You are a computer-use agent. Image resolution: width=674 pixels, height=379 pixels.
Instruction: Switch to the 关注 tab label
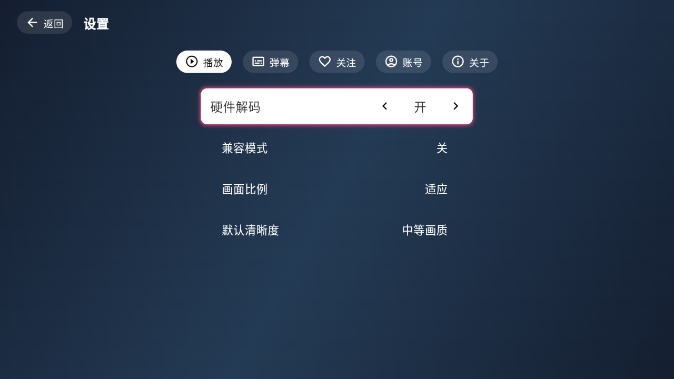click(x=346, y=63)
